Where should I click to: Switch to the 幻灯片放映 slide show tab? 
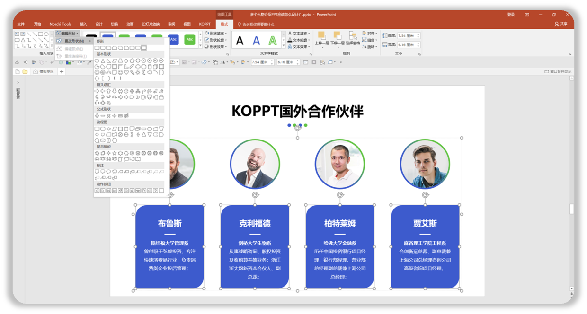coord(151,24)
